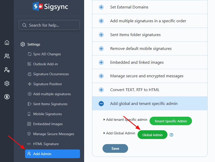Screen dimensions: 215x162
Task: Expand Remove default mobile signatures section
Action: point(101,49)
